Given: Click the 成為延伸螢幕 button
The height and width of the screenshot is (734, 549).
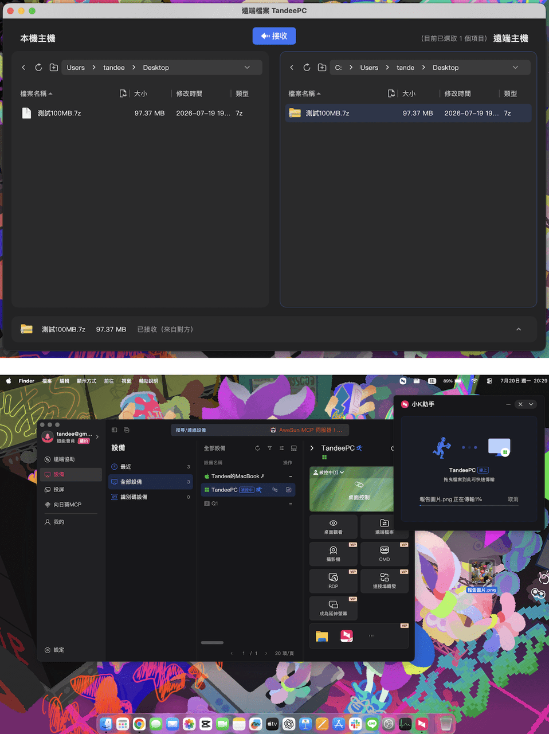Looking at the screenshot, I should pyautogui.click(x=334, y=608).
